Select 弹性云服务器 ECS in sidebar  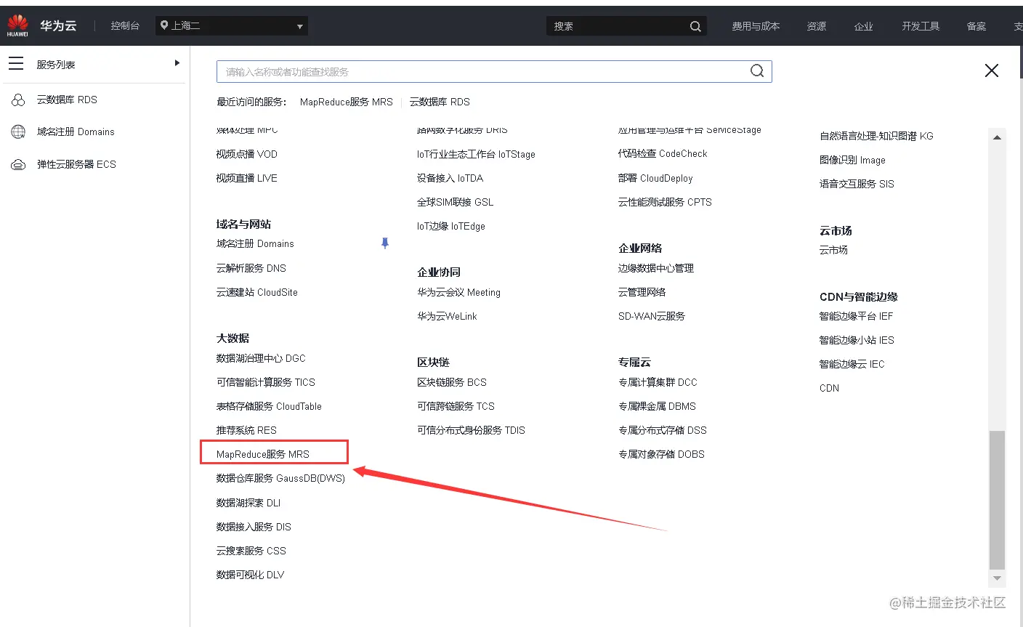[x=76, y=164]
